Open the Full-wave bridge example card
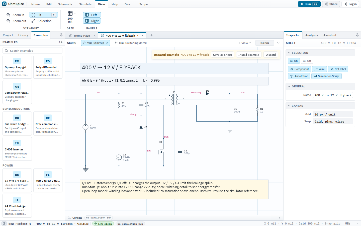Screen dimensions: 361x226 tap(17, 124)
